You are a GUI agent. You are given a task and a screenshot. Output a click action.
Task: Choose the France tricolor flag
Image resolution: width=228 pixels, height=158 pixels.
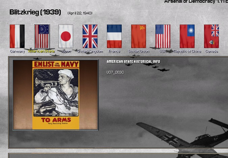click(114, 36)
